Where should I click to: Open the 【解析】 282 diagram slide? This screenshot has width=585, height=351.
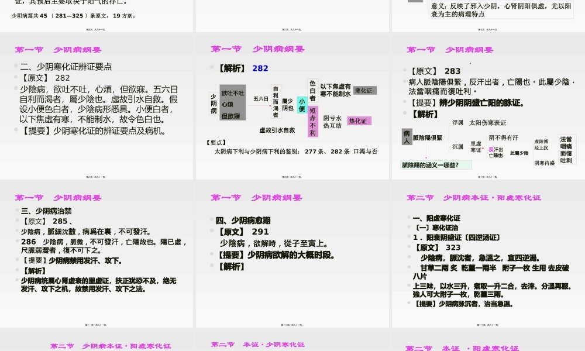tap(292, 106)
